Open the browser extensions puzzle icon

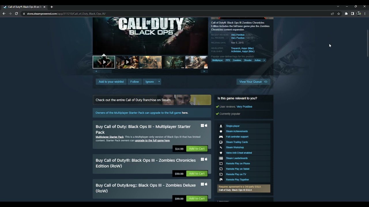[346, 14]
